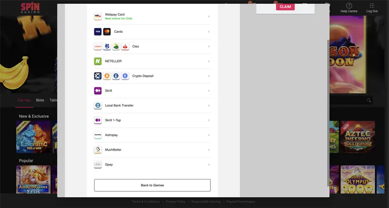This screenshot has width=389, height=208.
Task: Click the Skrill 1-Tap icon
Action: coord(98,120)
